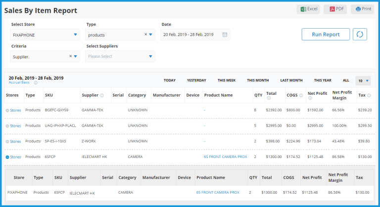Image resolution: width=380 pixels, height=207 pixels.
Task: Clear the Supplier criteria selection
Action: [x=71, y=56]
